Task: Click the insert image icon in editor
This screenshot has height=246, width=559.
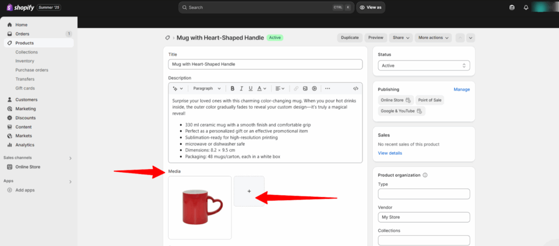Action: (305, 88)
